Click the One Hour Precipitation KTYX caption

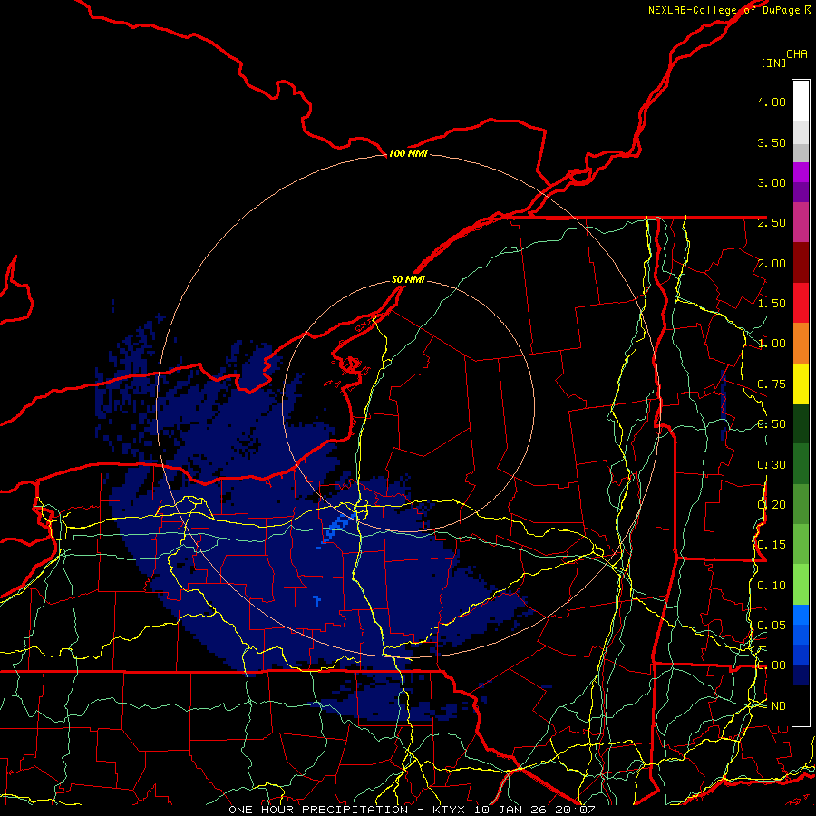(x=412, y=810)
